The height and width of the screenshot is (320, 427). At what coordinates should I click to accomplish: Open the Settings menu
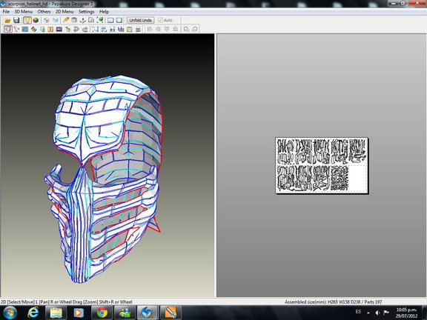coord(86,12)
